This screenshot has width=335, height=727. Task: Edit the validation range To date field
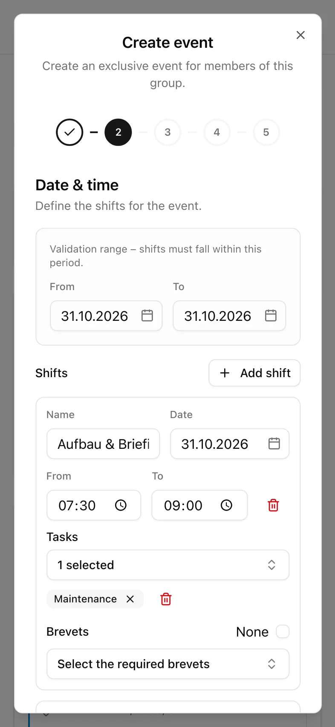pyautogui.click(x=229, y=316)
